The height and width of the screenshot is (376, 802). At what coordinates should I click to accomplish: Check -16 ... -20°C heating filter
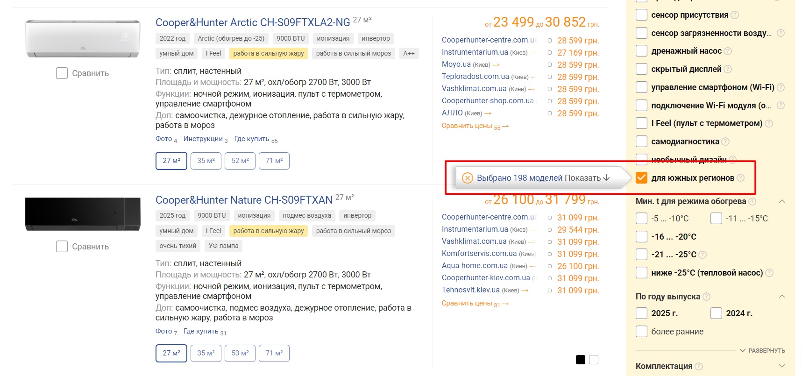[642, 237]
